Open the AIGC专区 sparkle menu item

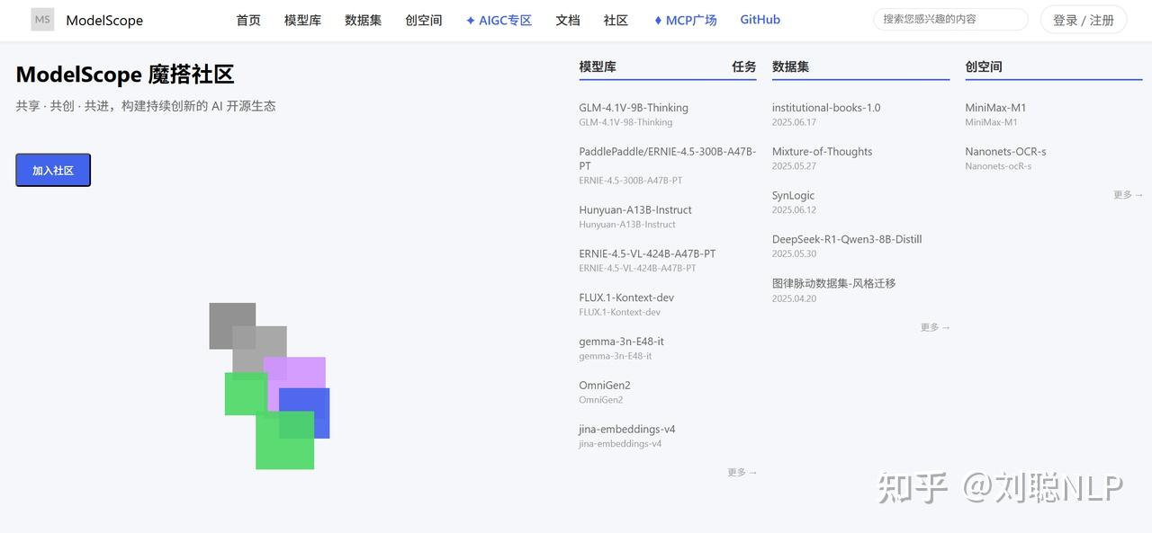pos(499,20)
